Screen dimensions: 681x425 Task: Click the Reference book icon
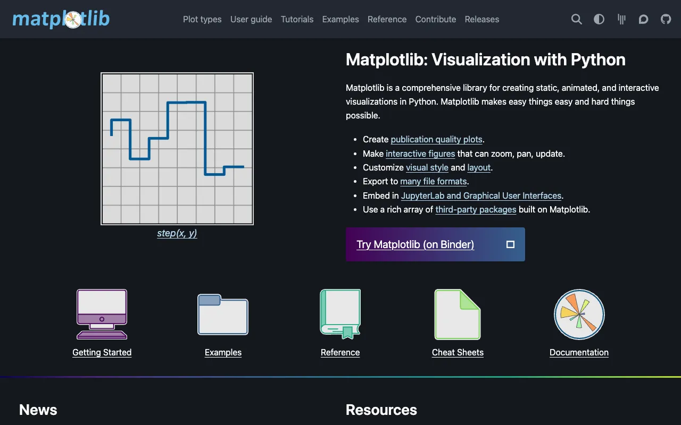(340, 314)
